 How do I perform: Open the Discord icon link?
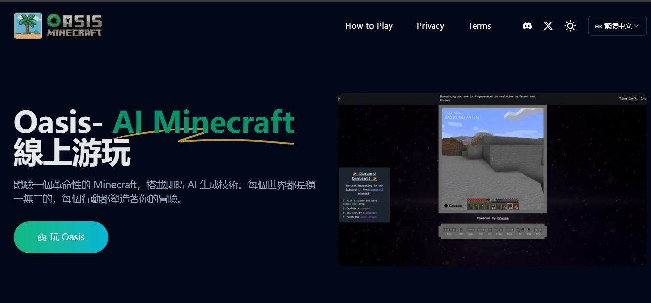pyautogui.click(x=527, y=26)
